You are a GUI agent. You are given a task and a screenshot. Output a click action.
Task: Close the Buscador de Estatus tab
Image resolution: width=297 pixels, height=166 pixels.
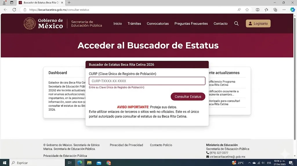62,3
